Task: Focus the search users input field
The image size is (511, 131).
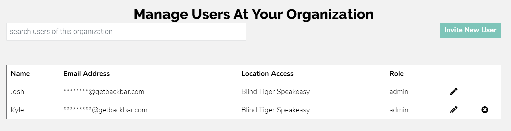Action: point(126,31)
